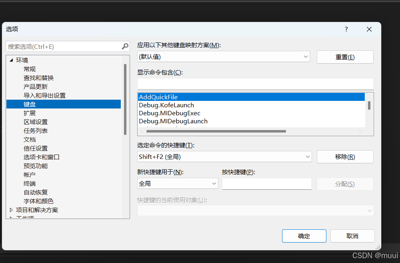Select 帐户 in the options tree
Image resolution: width=400 pixels, height=263 pixels.
coord(30,175)
